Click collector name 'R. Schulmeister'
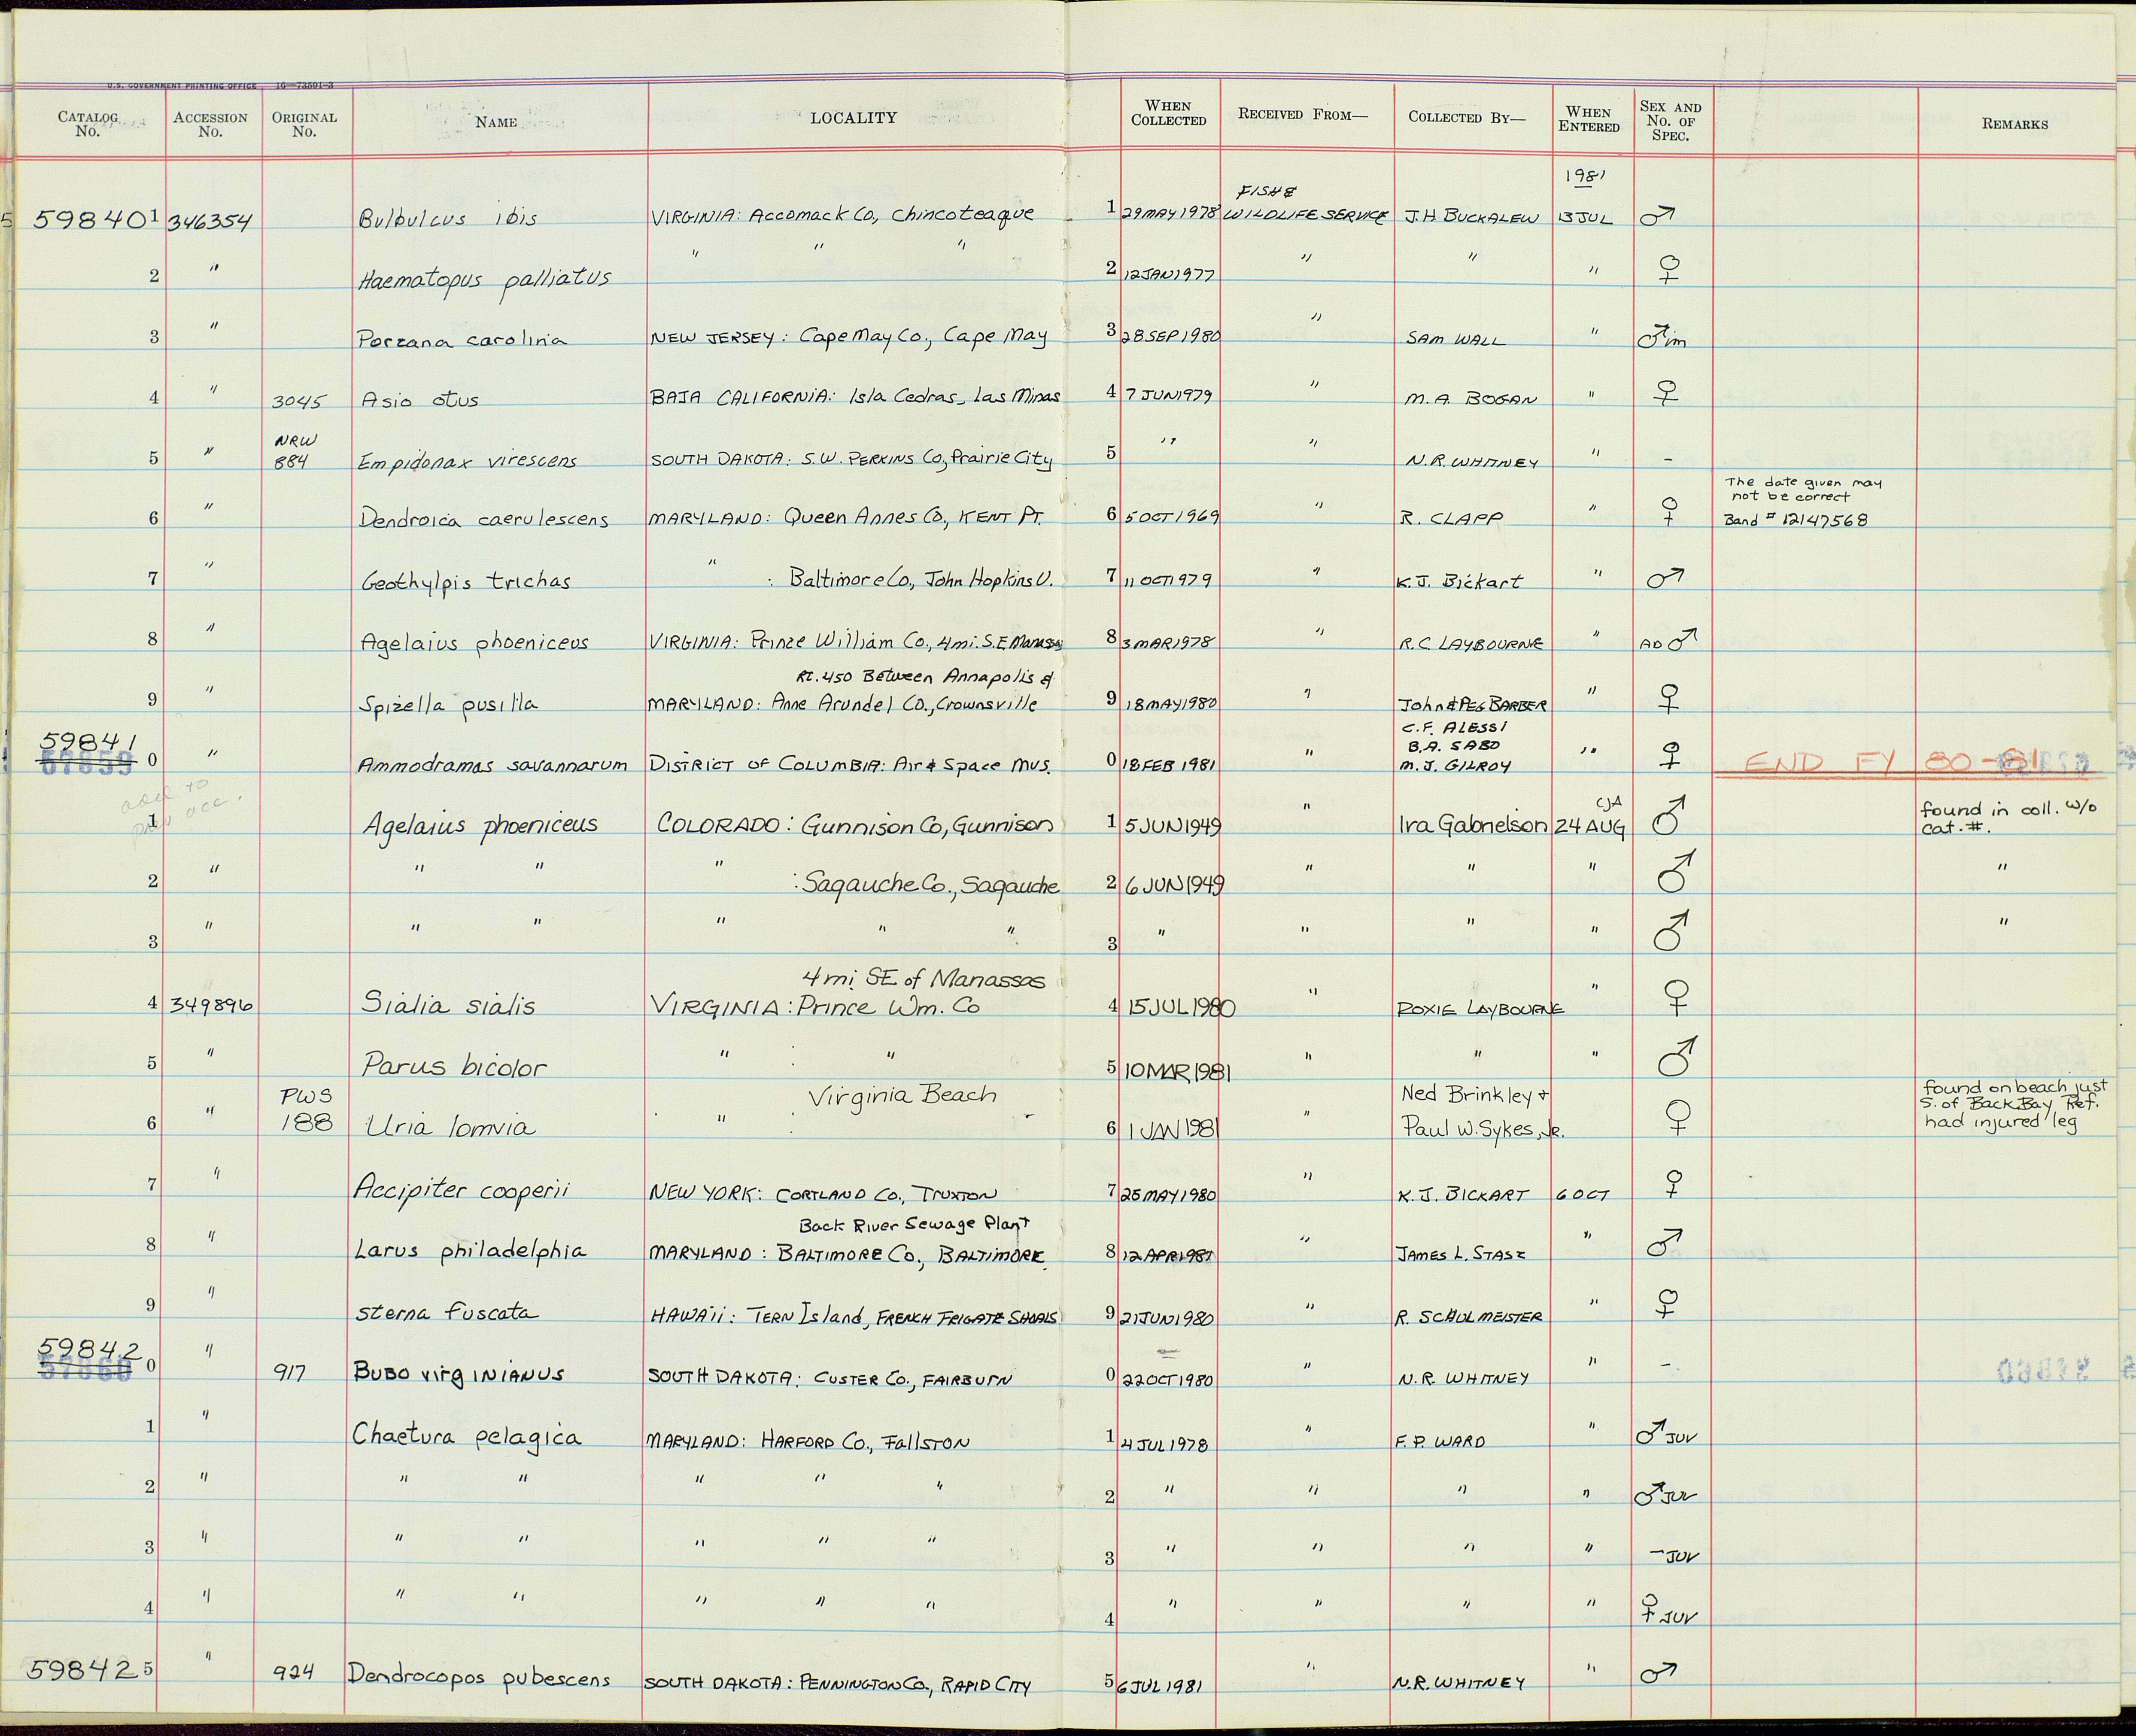This screenshot has width=2136, height=1736. pyautogui.click(x=1469, y=1317)
